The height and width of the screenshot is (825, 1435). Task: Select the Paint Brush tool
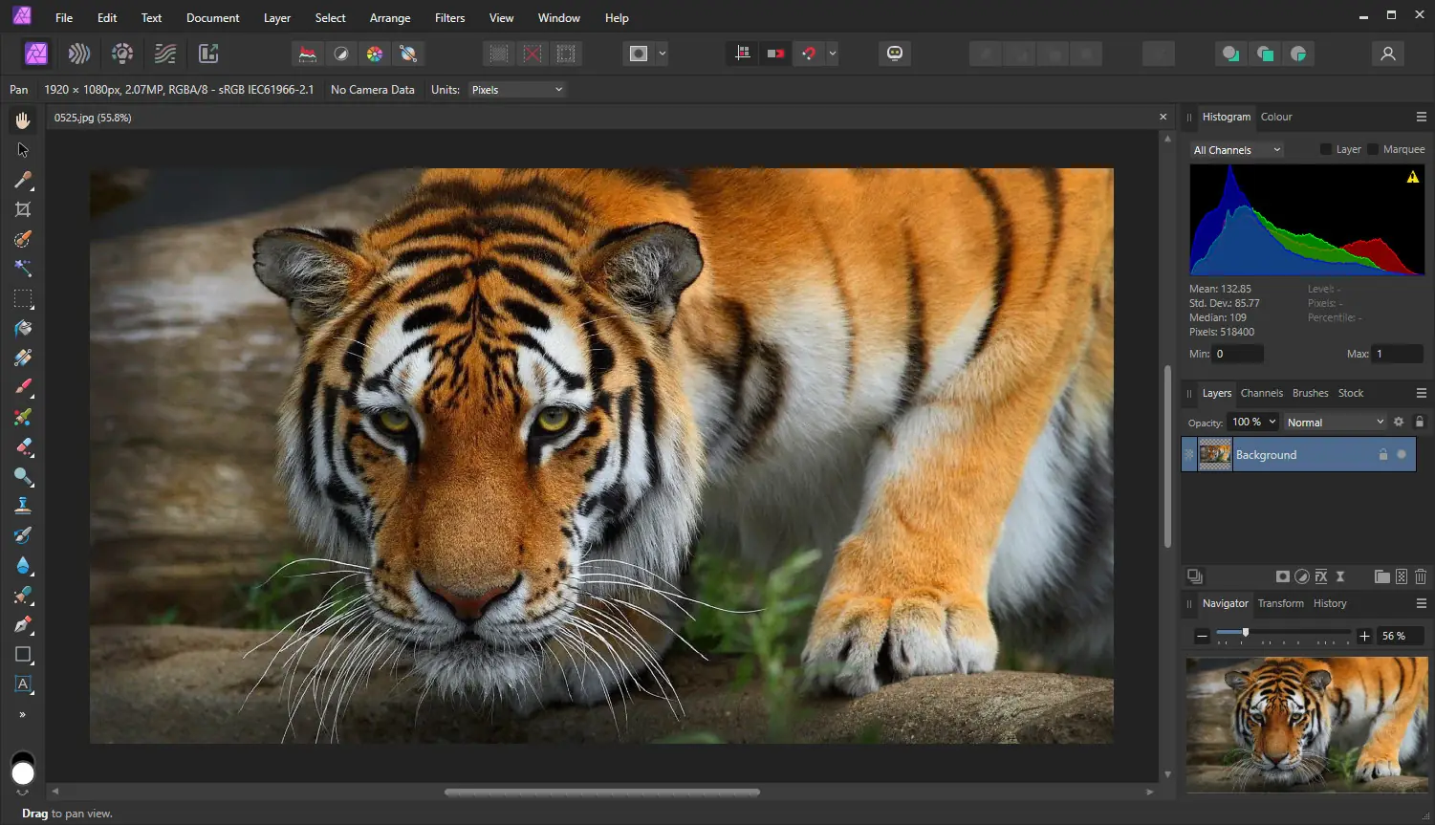[23, 387]
